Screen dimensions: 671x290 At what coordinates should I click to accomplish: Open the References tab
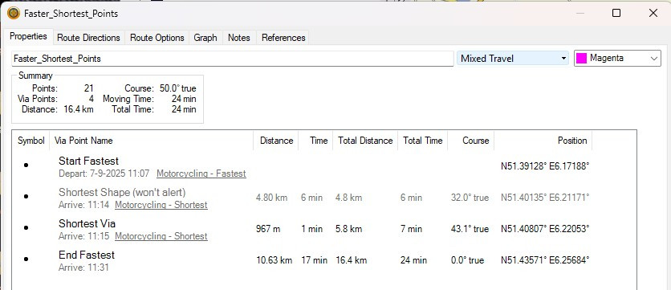click(x=283, y=38)
